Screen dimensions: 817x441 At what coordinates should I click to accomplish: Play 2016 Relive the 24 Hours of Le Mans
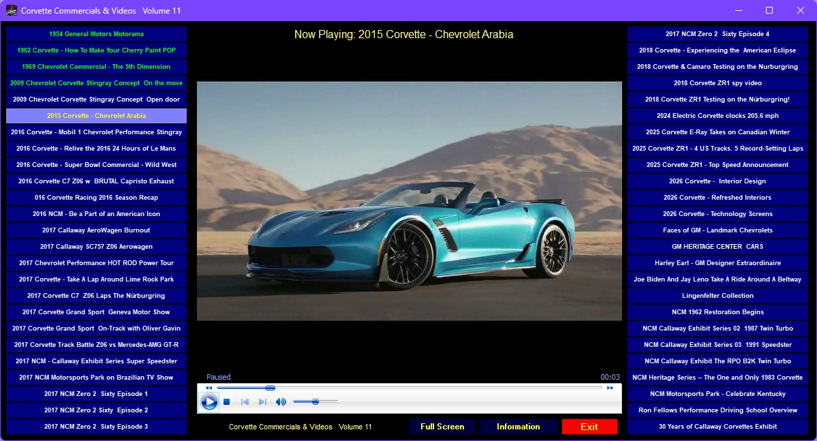tap(96, 149)
